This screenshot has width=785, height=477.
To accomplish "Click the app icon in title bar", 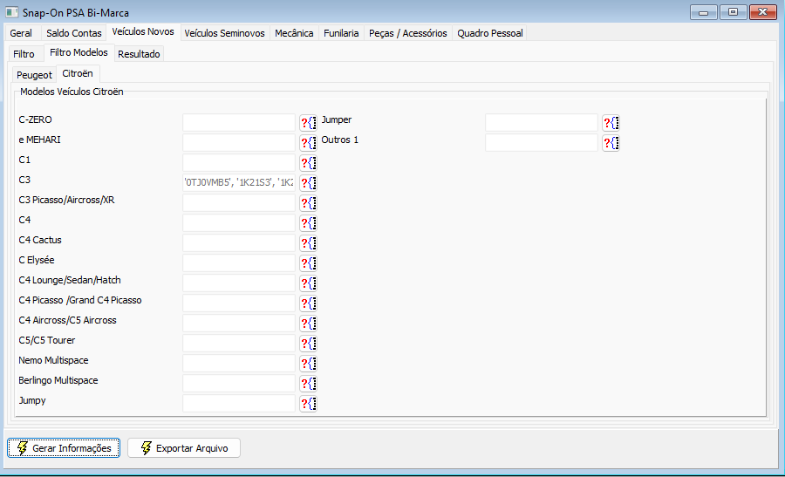I will point(11,12).
